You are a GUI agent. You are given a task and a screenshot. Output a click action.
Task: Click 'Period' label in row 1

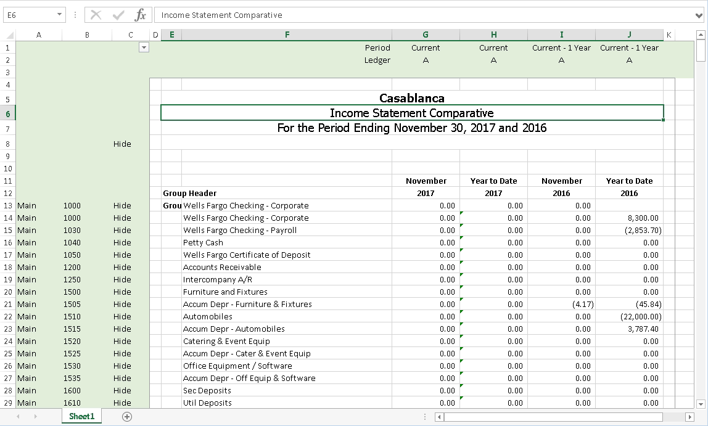[377, 48]
